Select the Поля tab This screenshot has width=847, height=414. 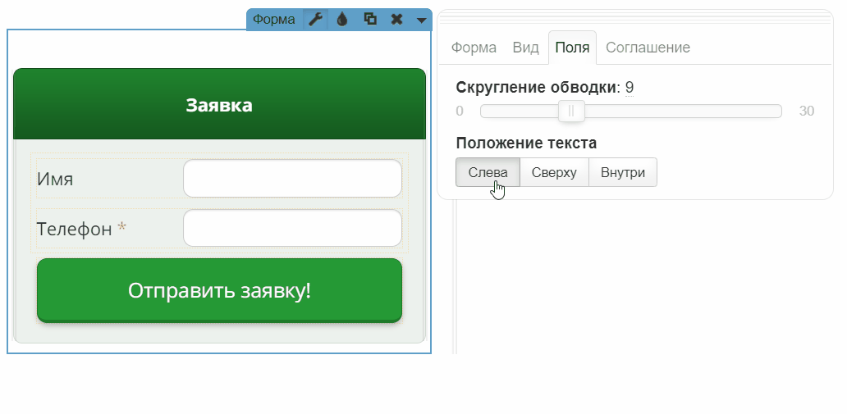click(572, 48)
